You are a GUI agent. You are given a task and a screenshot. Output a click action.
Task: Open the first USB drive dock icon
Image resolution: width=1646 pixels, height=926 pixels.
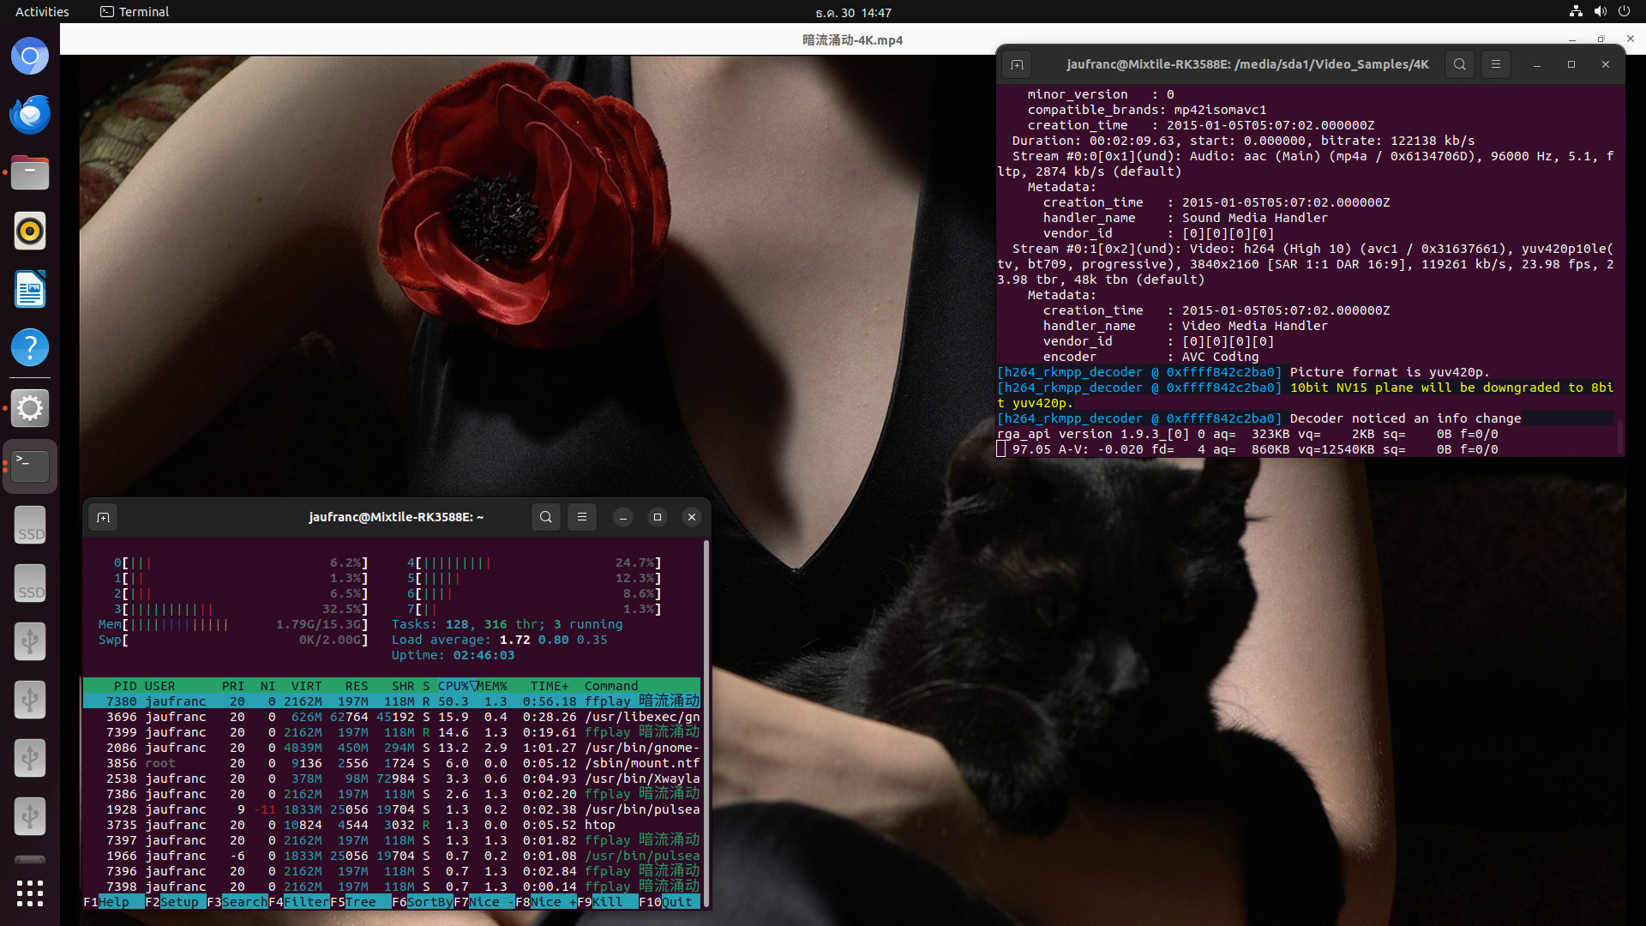tap(30, 641)
